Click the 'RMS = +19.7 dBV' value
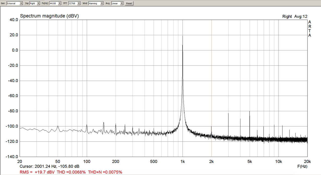This screenshot has height=175, width=321. [37, 172]
